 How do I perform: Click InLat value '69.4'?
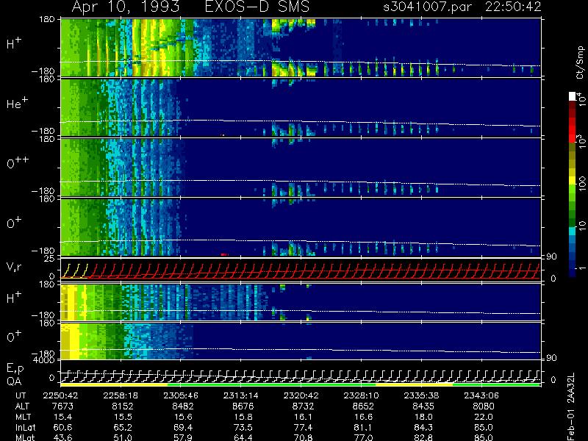(x=183, y=427)
